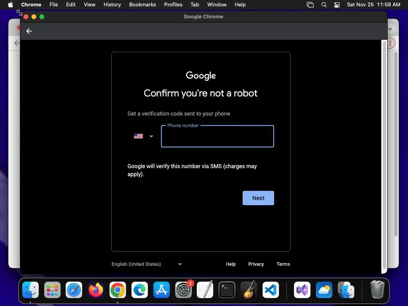Launch Microsoft Edge from the Dock

pos(139,290)
